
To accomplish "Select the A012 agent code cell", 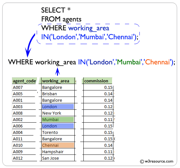I will (24, 158).
